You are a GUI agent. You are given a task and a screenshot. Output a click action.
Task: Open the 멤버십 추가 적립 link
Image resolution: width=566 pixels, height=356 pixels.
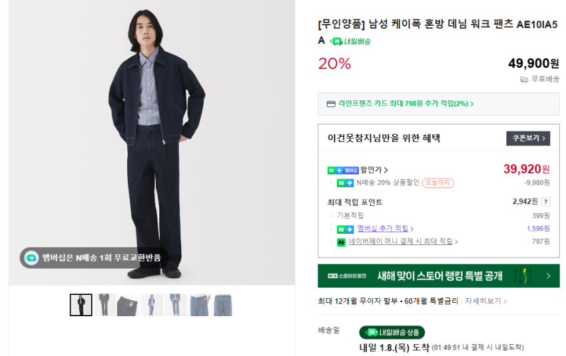385,228
